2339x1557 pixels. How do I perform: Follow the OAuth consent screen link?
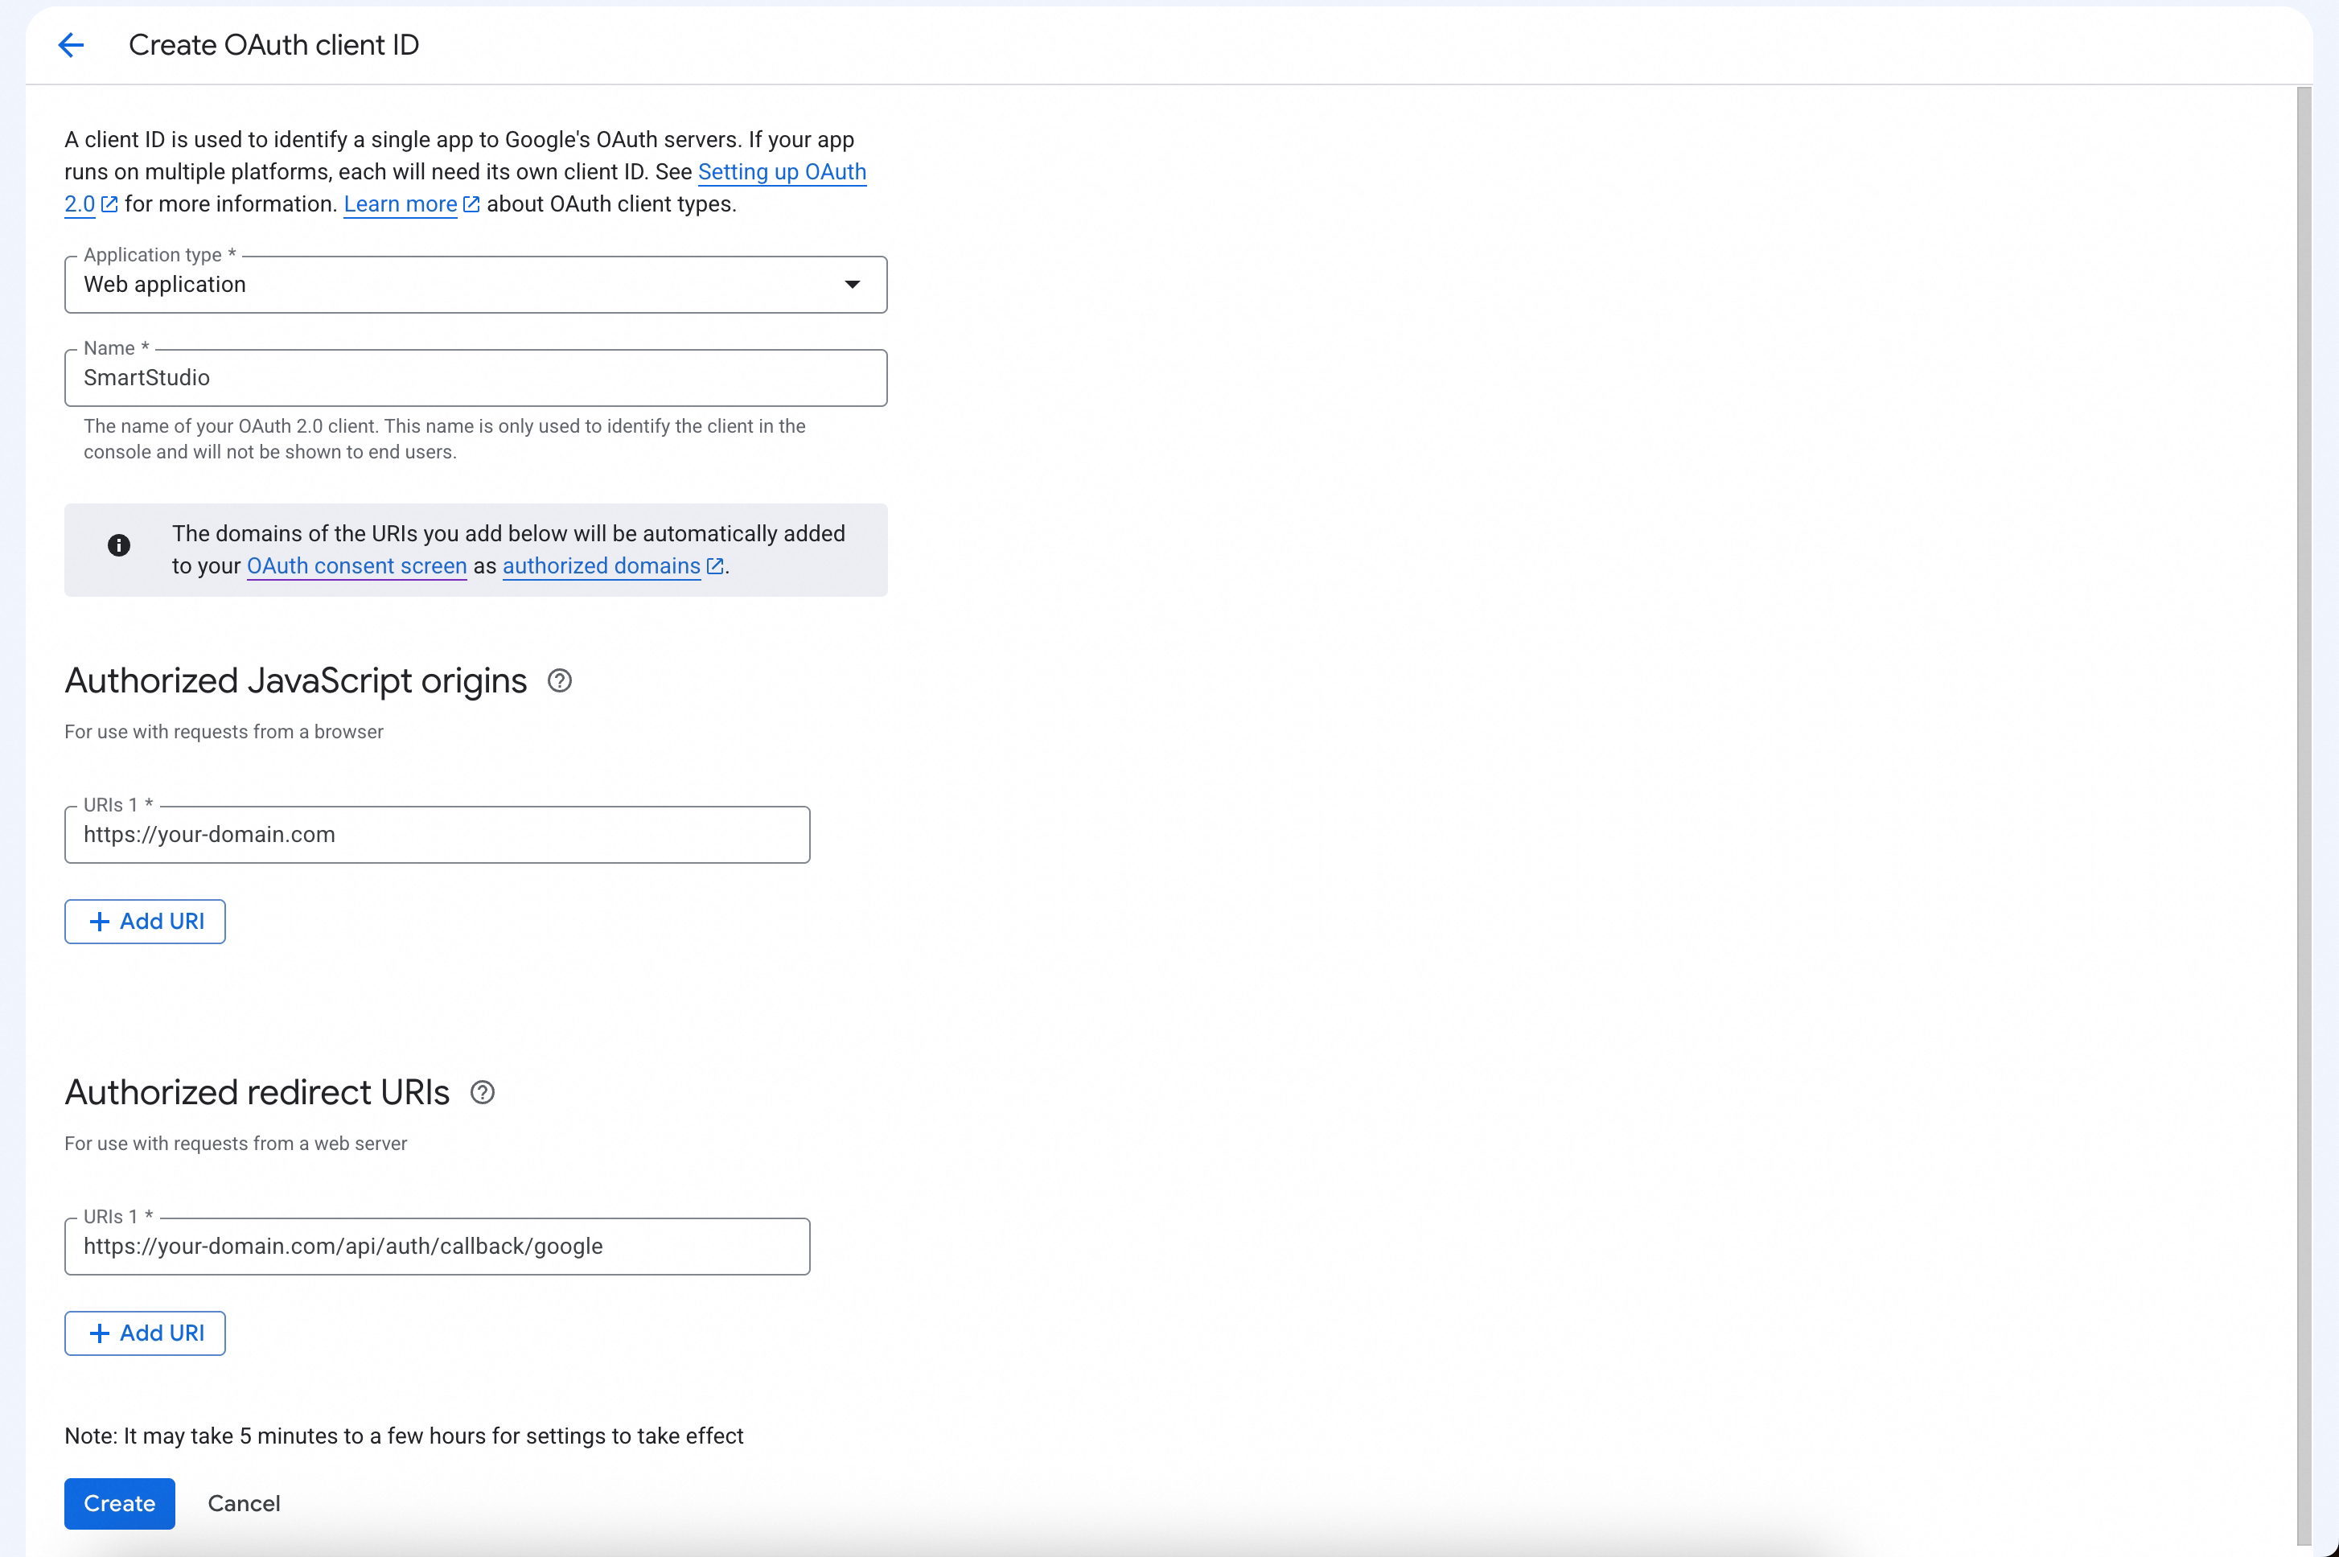[x=356, y=566]
